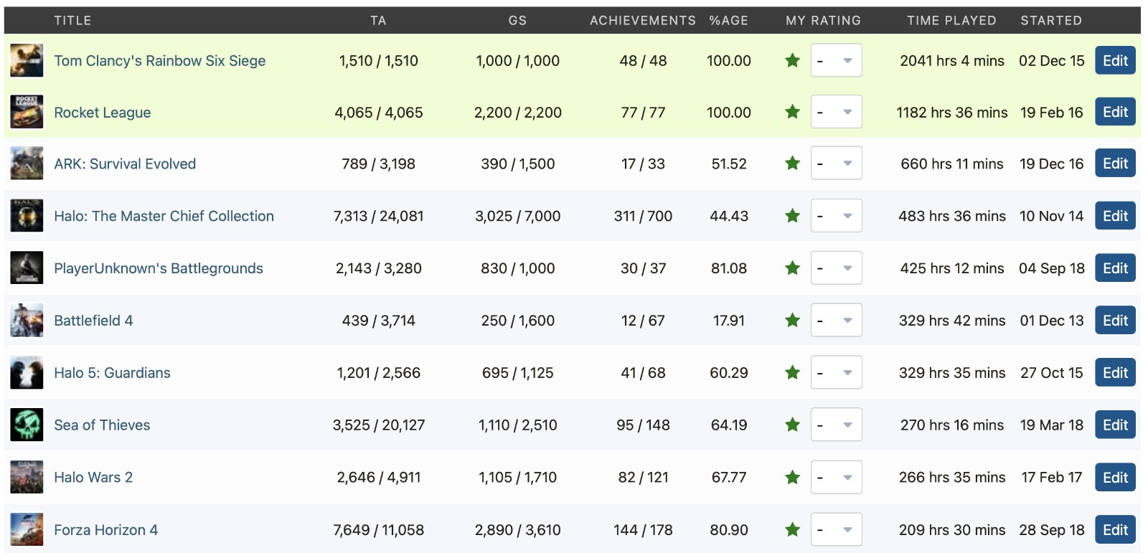Open Halo 5: Guardians title link
The width and height of the screenshot is (1148, 553).
[112, 373]
